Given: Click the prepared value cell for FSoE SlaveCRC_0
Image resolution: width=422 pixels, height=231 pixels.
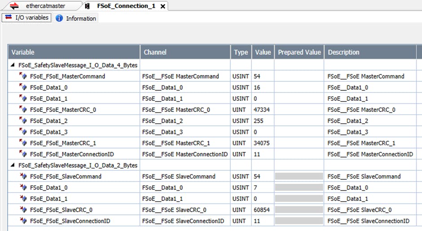Looking at the screenshot, I should coord(299,210).
